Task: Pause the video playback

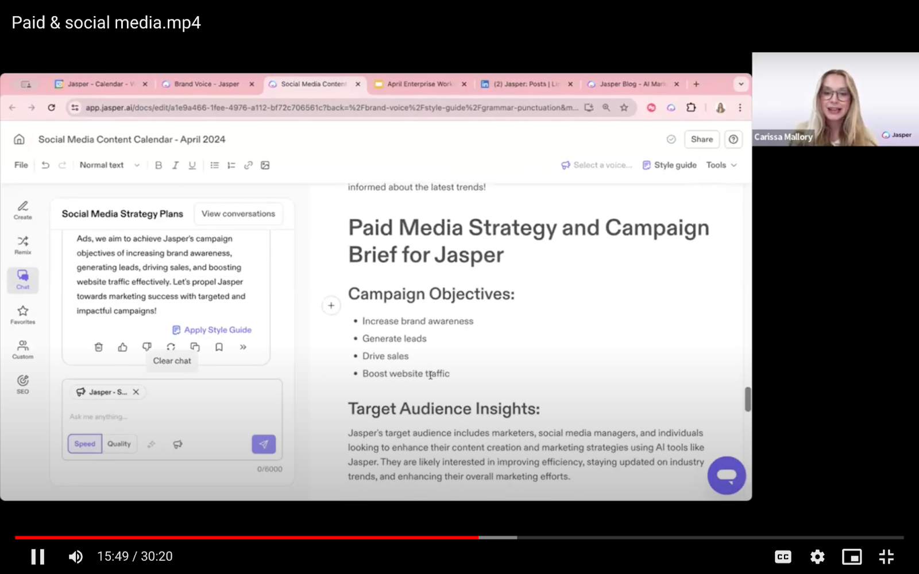Action: [38, 556]
